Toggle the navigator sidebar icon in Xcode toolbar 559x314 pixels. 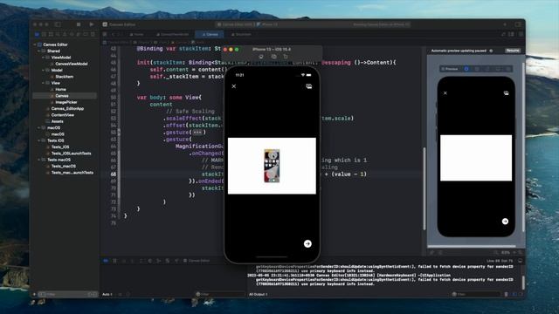(58, 24)
